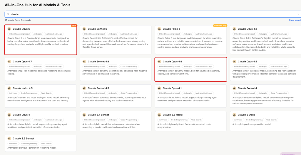Click Web Search tag on Claude 3.5 Haiku
The height and width of the screenshot is (155, 301).
click(196, 120)
